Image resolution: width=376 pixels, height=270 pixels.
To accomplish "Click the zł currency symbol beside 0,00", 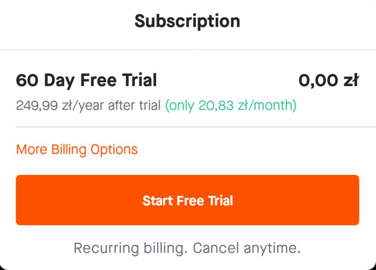I will (x=350, y=80).
